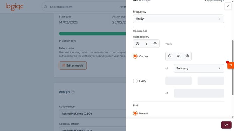Decrease the On day number
This screenshot has height=131, width=234.
169,56
